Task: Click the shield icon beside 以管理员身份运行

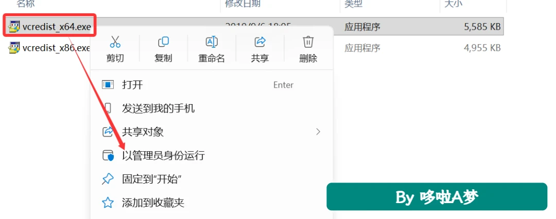Action: (x=108, y=156)
